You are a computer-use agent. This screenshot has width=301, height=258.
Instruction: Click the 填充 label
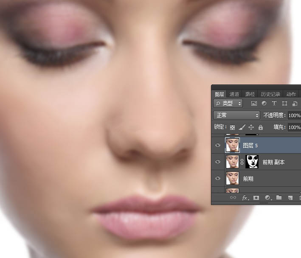[x=279, y=127]
